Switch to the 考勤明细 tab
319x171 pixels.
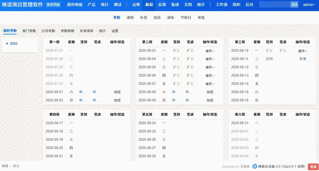tap(67, 31)
